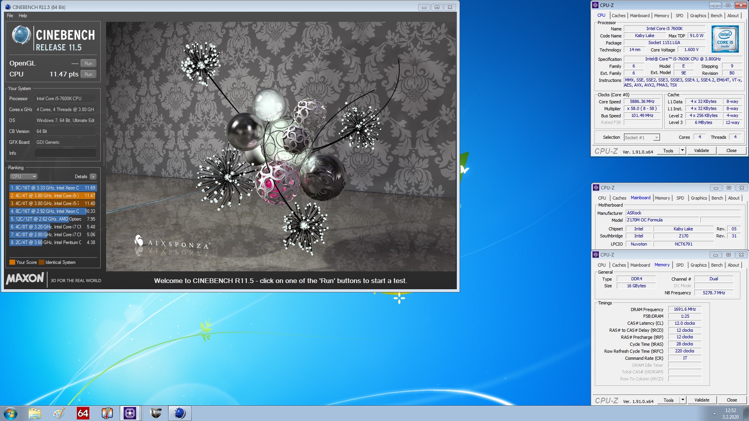This screenshot has height=421, width=749.
Task: Click Tools button in bottom CPU-Z window
Action: [669, 400]
